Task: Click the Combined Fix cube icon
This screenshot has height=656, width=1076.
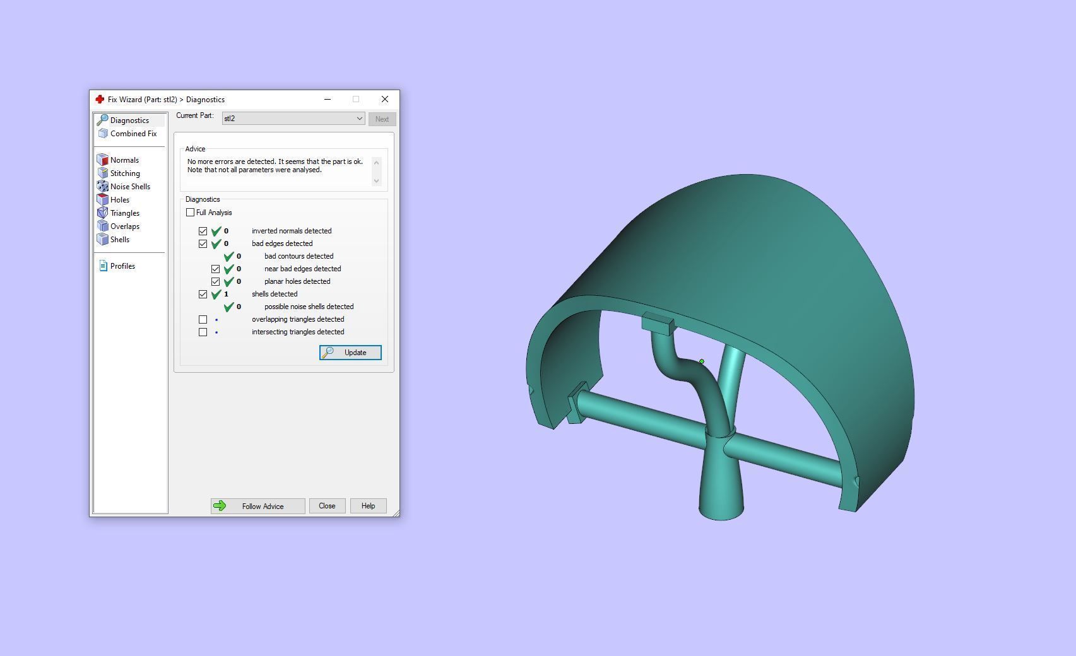Action: (103, 134)
